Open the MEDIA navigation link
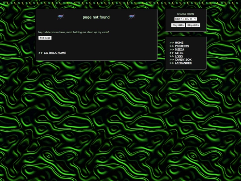The height and width of the screenshot is (181, 241). (179, 50)
